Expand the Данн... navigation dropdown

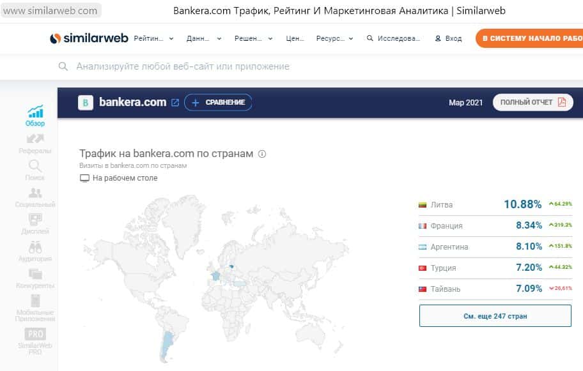tap(204, 38)
